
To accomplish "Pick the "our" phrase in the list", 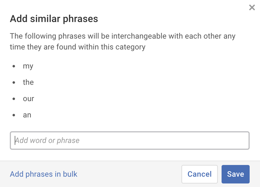I will click(29, 99).
